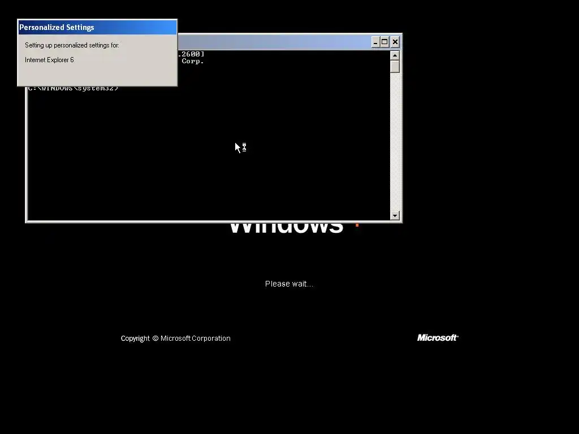Click the Personalized Settings title bar
The width and height of the screenshot is (579, 434).
[97, 27]
